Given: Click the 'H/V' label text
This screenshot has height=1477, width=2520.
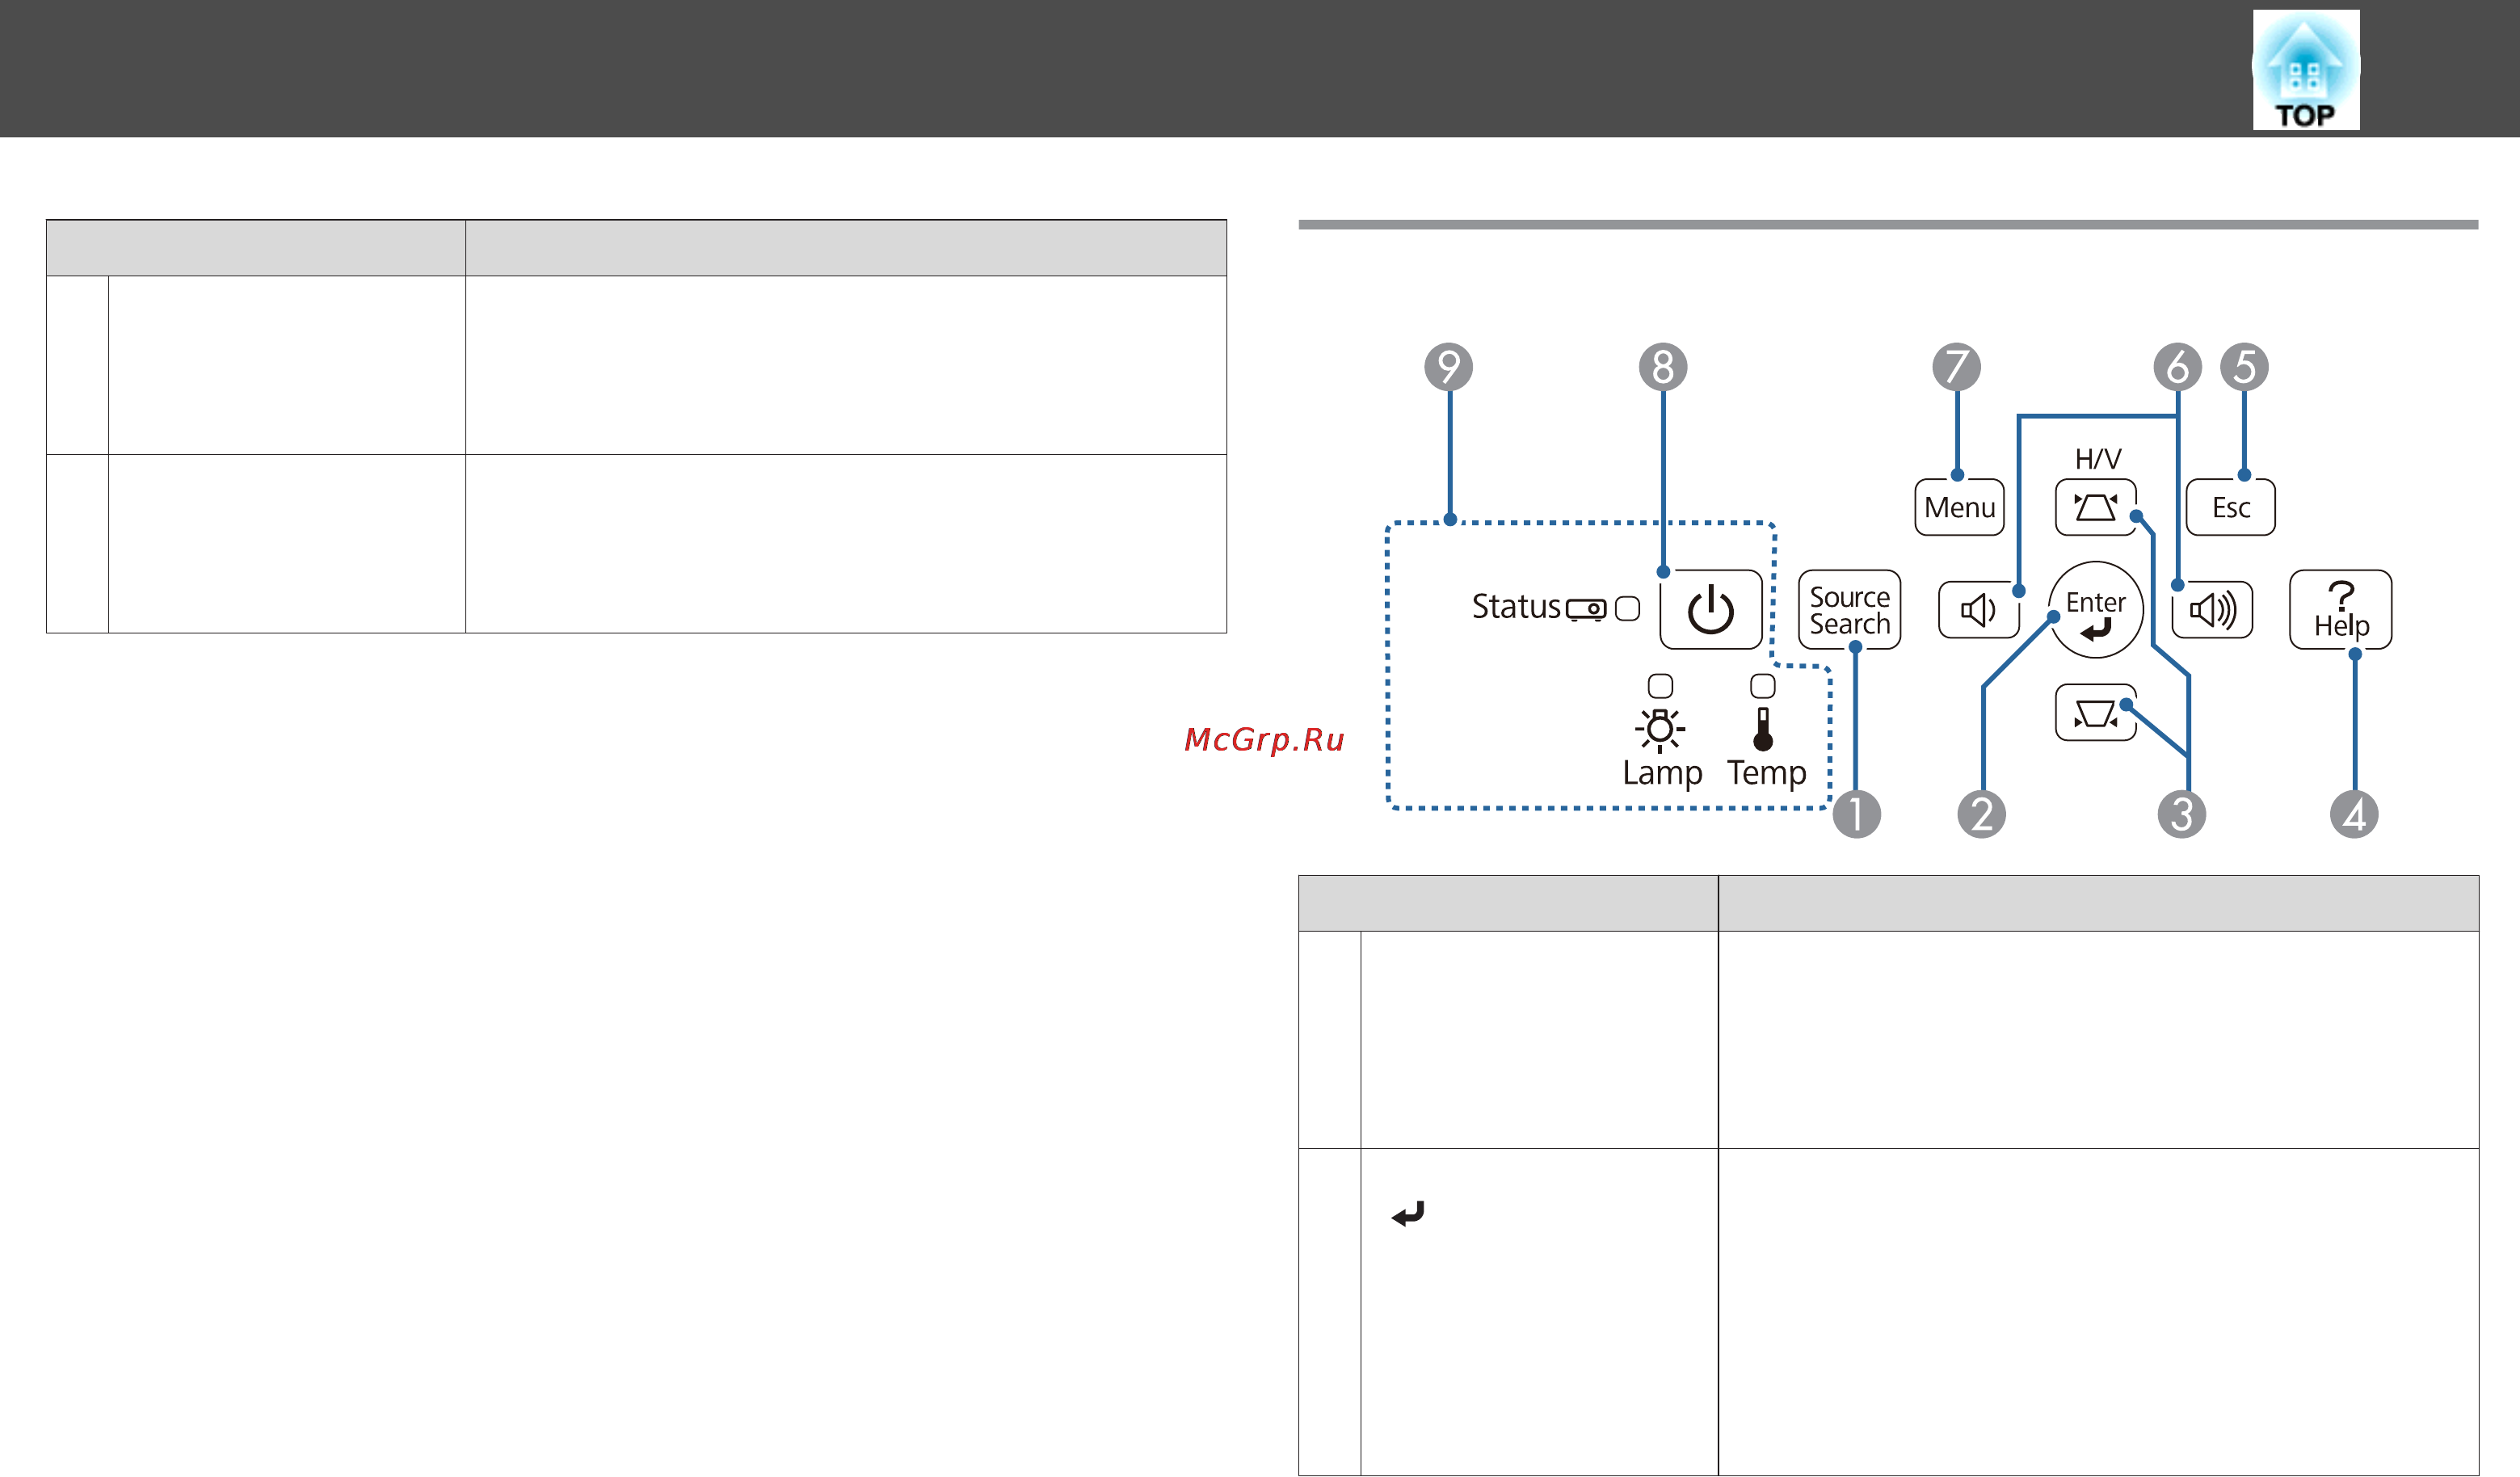Looking at the screenshot, I should 2097,459.
